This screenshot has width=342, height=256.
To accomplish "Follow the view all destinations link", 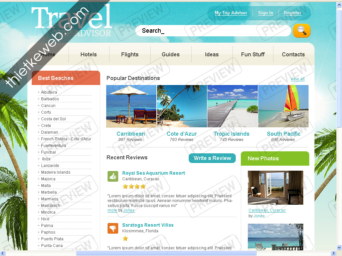I will tap(298, 79).
